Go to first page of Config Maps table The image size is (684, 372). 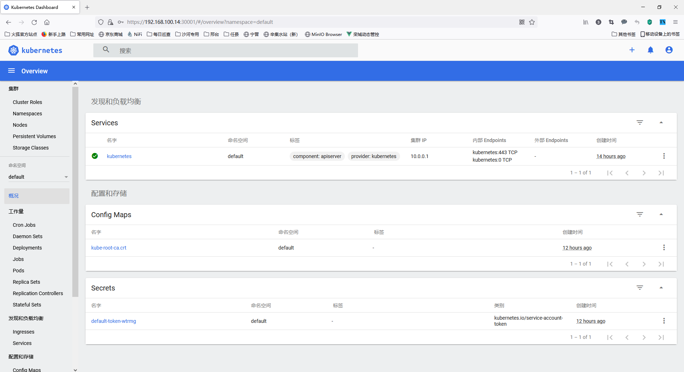point(610,264)
